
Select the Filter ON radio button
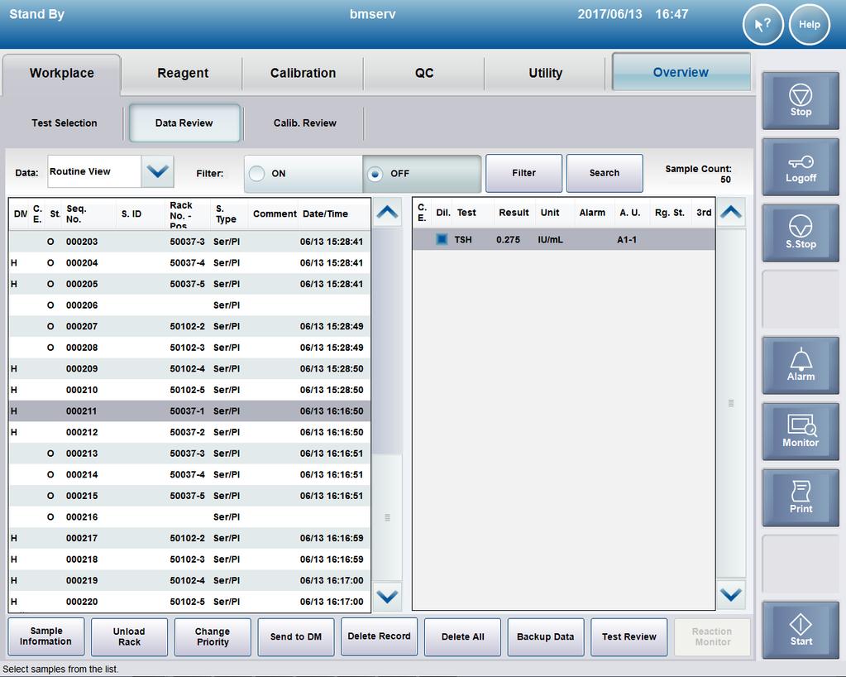(x=257, y=173)
